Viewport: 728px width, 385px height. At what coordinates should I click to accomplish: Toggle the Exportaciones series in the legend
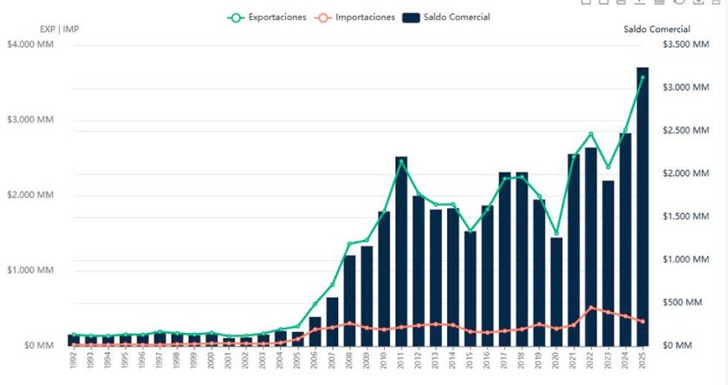(267, 17)
